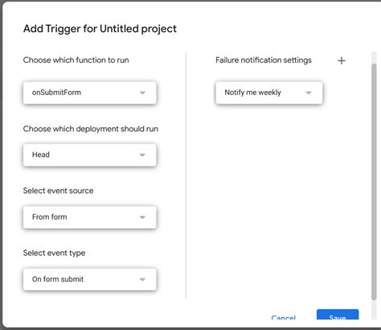The height and width of the screenshot is (330, 381).
Task: Add another failure notification with plus icon
Action: [342, 60]
